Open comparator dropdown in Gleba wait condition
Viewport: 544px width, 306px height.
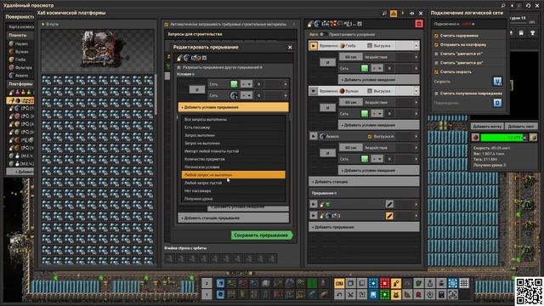click(x=377, y=68)
